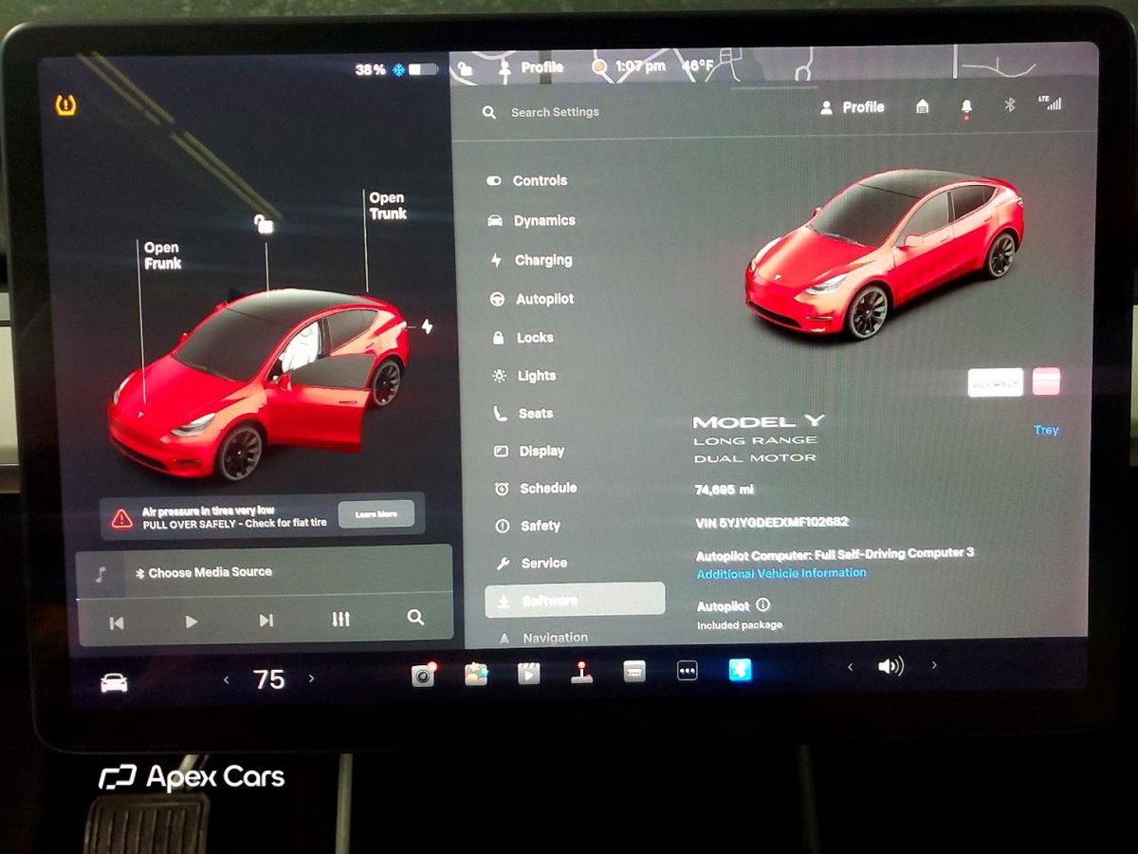Increase cabin temperature from 75

pyautogui.click(x=311, y=678)
